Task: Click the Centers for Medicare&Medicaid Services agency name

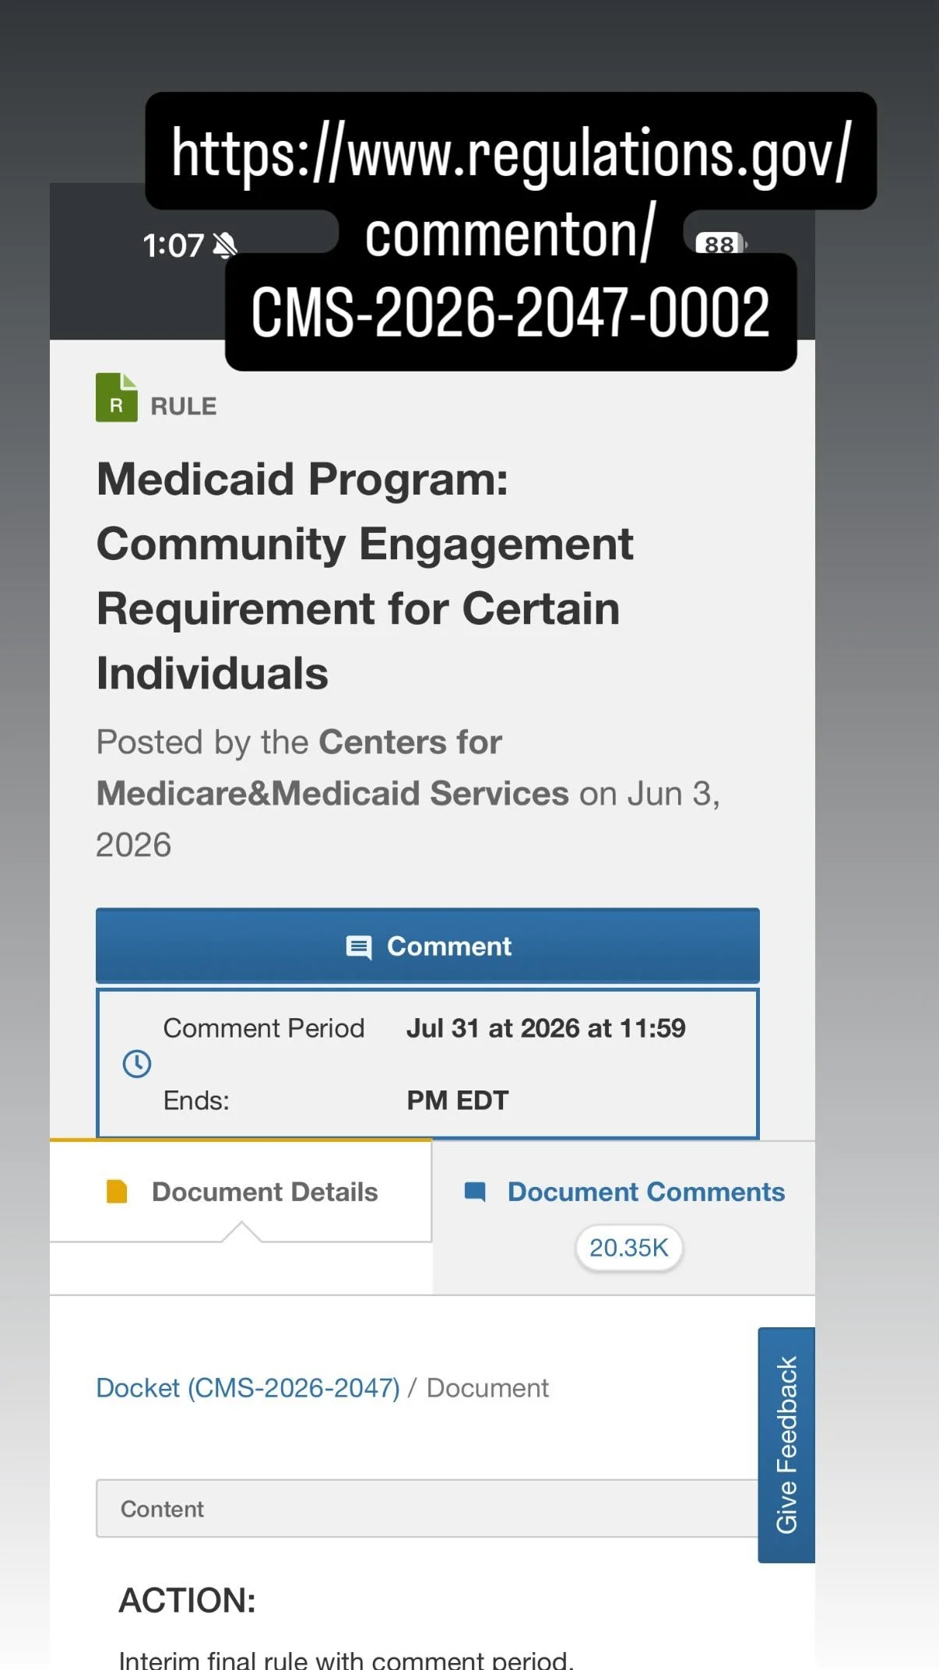Action: [x=333, y=768]
